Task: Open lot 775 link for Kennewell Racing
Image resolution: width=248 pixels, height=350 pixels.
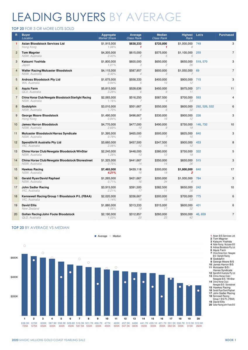Action: pyautogui.click(x=198, y=196)
